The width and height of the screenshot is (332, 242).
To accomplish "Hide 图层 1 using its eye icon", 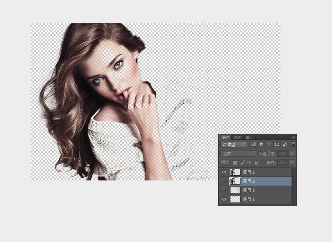I will tap(224, 199).
